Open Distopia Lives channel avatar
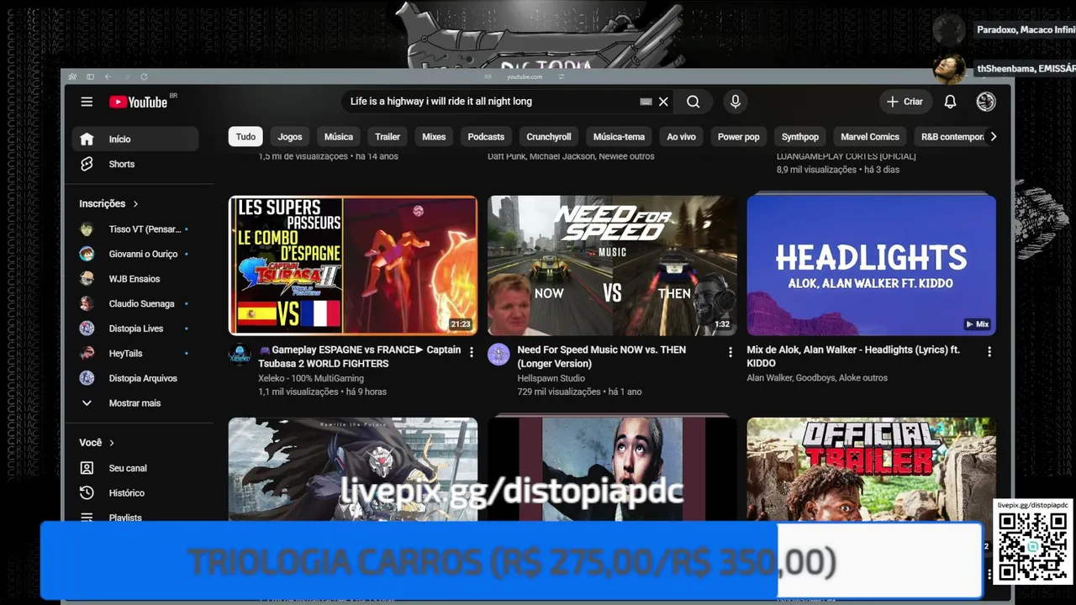The width and height of the screenshot is (1076, 605). (87, 329)
